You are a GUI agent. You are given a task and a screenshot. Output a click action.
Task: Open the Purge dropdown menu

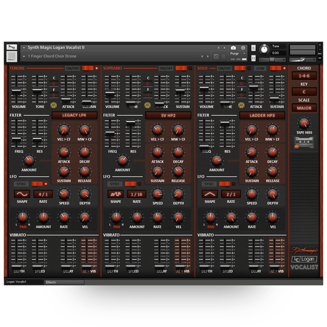click(238, 54)
